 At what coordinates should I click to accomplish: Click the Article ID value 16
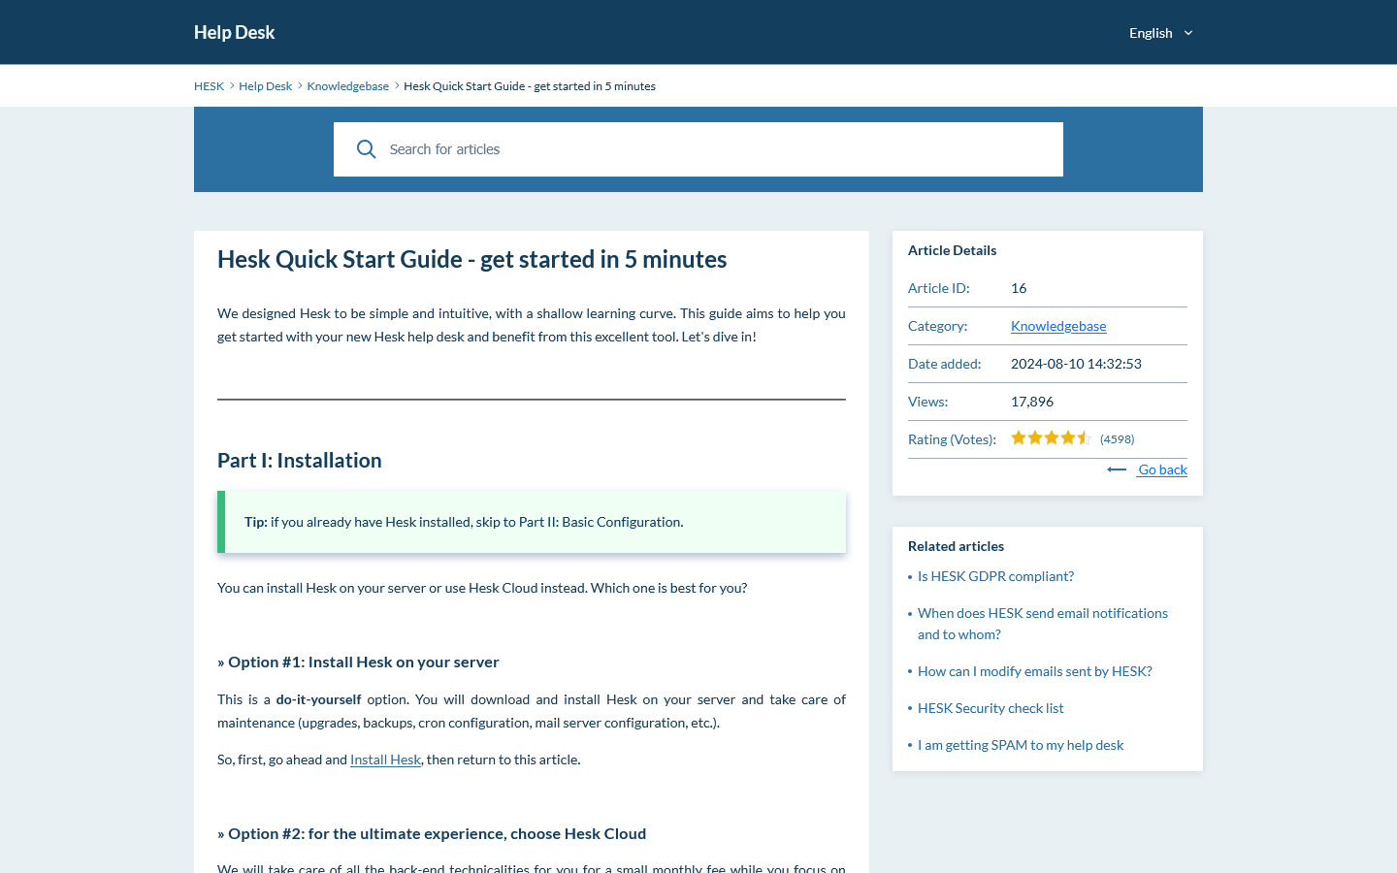tap(1019, 288)
